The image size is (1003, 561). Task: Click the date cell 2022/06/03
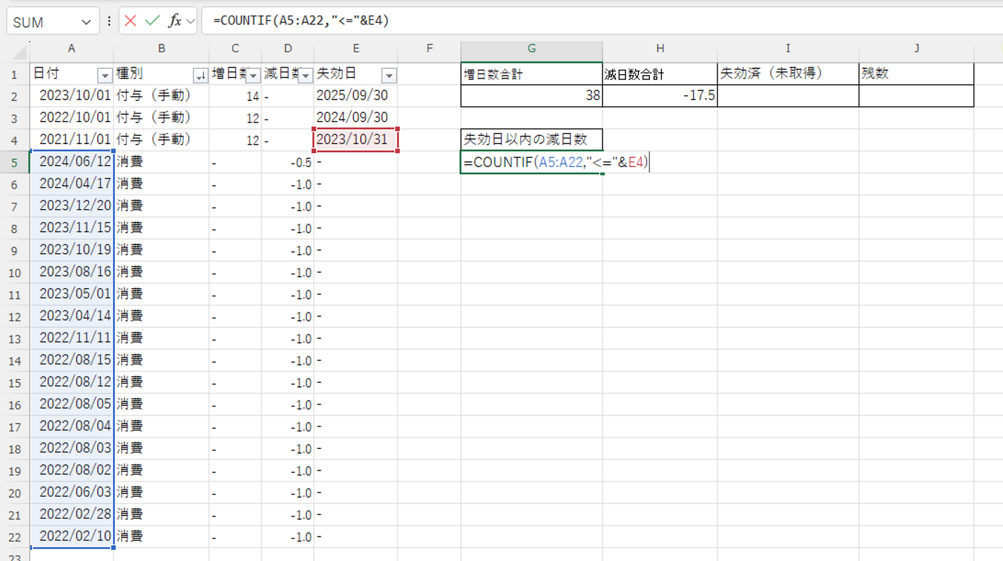pyautogui.click(x=72, y=493)
